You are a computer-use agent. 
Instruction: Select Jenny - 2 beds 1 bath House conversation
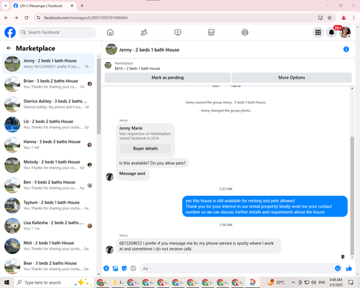point(48,63)
